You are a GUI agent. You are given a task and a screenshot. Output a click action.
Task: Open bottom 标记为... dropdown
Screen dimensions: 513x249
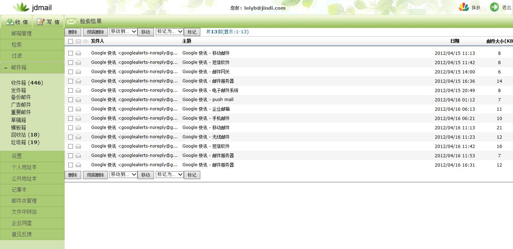coord(170,174)
